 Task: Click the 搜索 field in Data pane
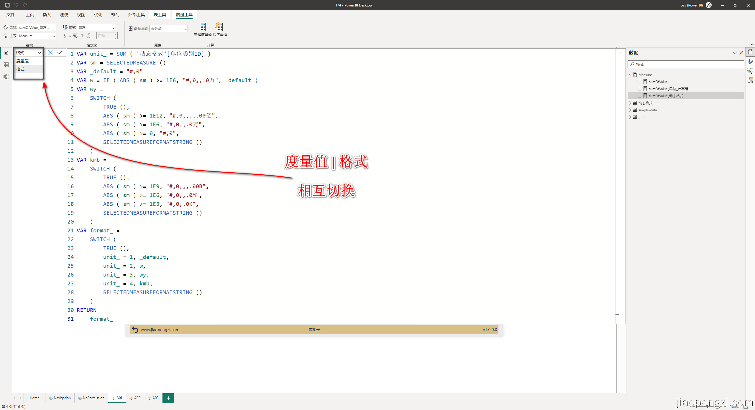click(x=686, y=64)
